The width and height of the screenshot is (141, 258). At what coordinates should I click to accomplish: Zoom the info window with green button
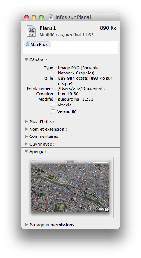pyautogui.click(x=41, y=17)
